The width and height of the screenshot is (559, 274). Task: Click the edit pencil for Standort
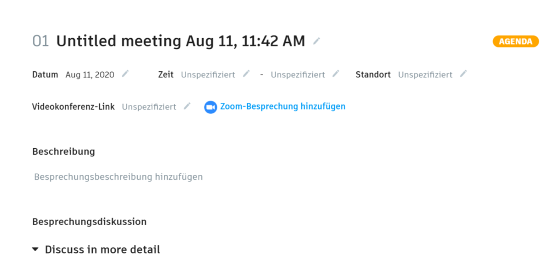click(x=463, y=74)
